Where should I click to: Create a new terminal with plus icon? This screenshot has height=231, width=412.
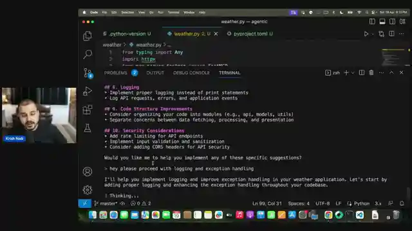tap(346, 73)
